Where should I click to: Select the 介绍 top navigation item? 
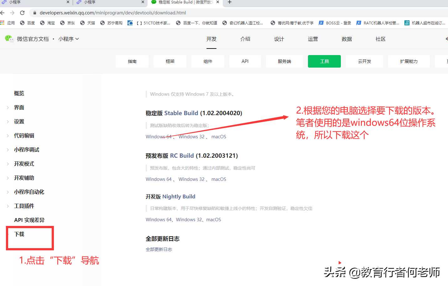tap(245, 39)
